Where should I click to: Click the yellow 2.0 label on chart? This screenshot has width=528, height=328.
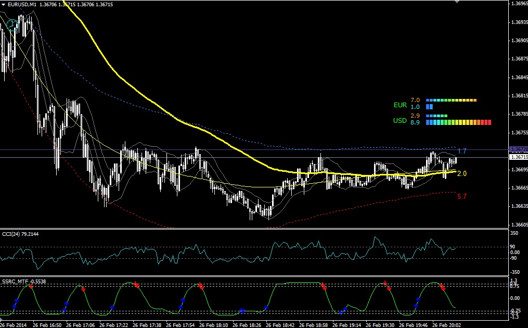[462, 173]
